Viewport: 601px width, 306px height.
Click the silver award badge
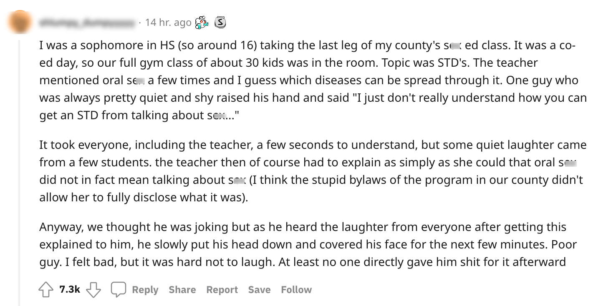click(x=220, y=23)
